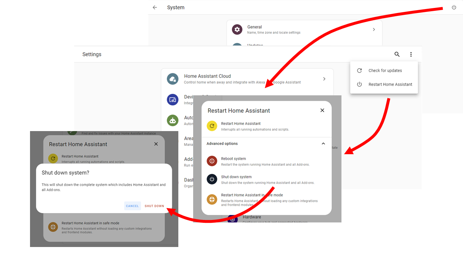The width and height of the screenshot is (463, 260).
Task: Click CANCEL in shut down confirmation
Action: [132, 206]
